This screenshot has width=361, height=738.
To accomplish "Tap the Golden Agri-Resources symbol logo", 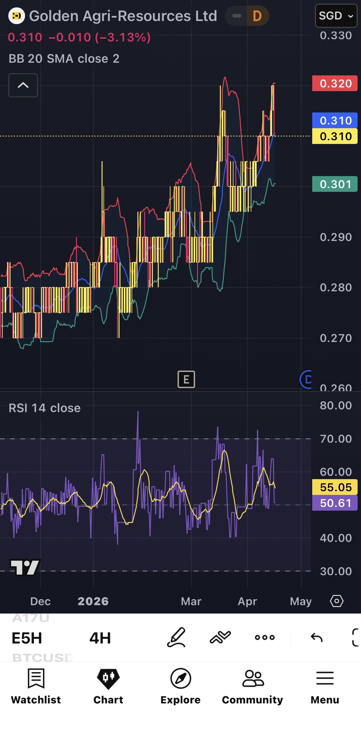I will (16, 16).
